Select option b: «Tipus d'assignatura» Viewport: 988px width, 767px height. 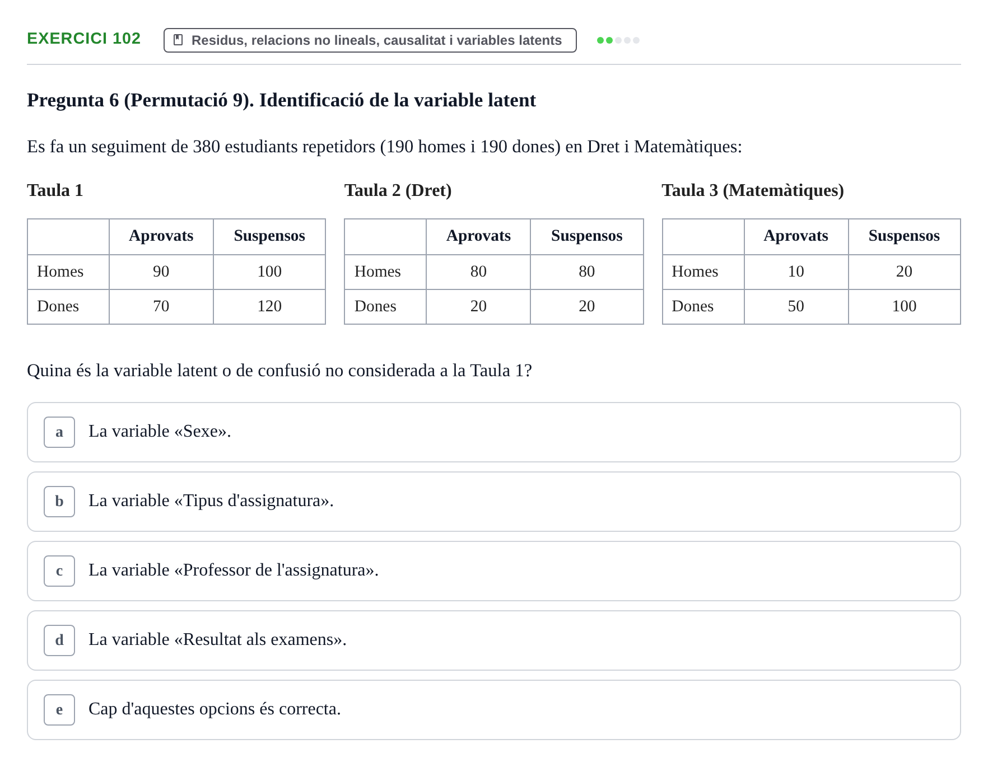[x=494, y=502]
